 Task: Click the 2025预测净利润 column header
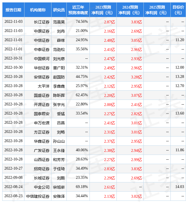click(157, 10)
